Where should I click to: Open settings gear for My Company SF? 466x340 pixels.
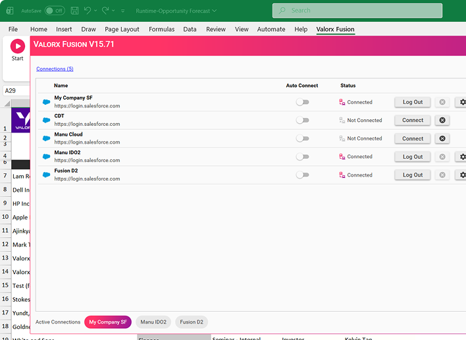coord(461,102)
